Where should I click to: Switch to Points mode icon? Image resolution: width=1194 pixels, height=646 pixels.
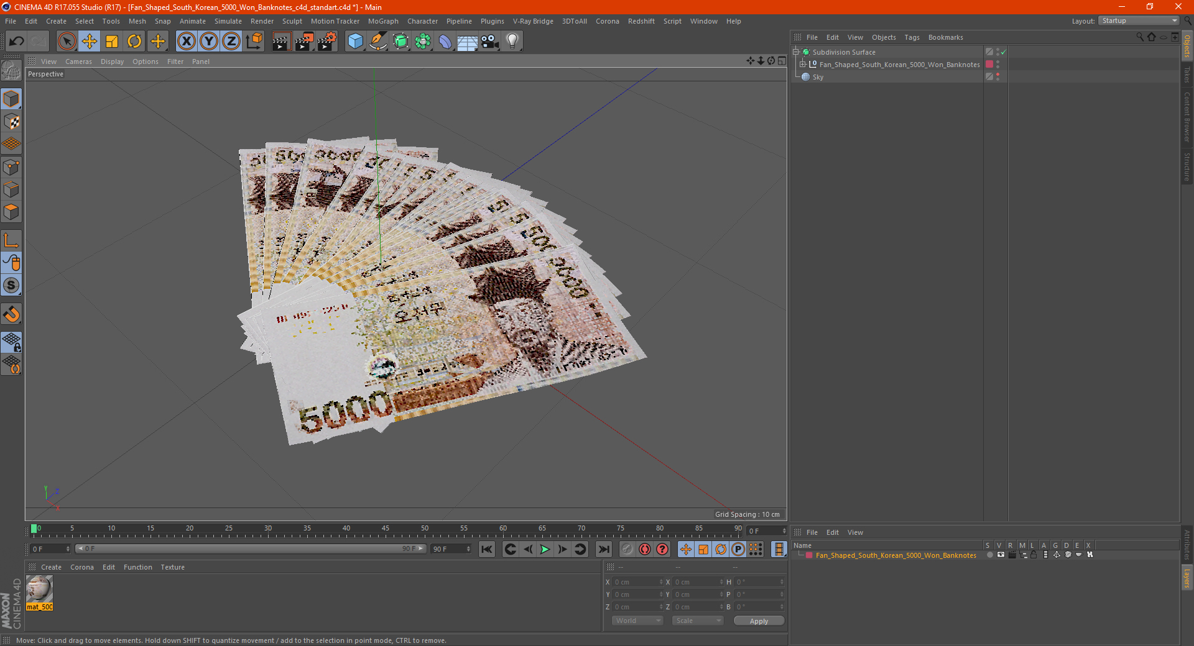click(x=11, y=167)
